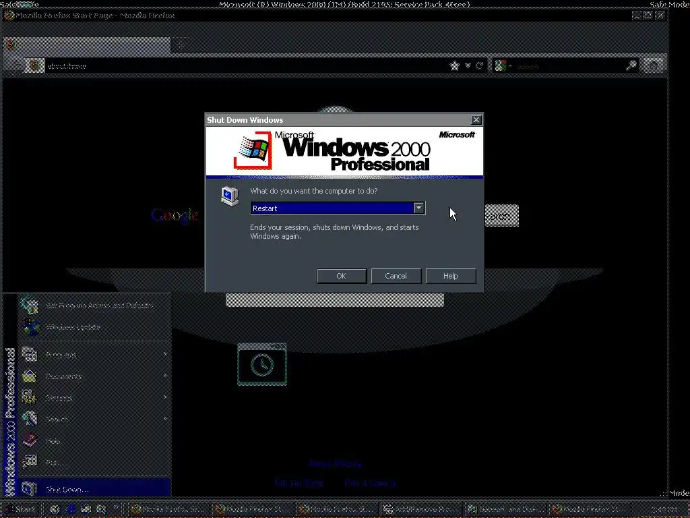Screen dimensions: 690x518
Task: Reload the current Firefox page
Action: [x=480, y=65]
